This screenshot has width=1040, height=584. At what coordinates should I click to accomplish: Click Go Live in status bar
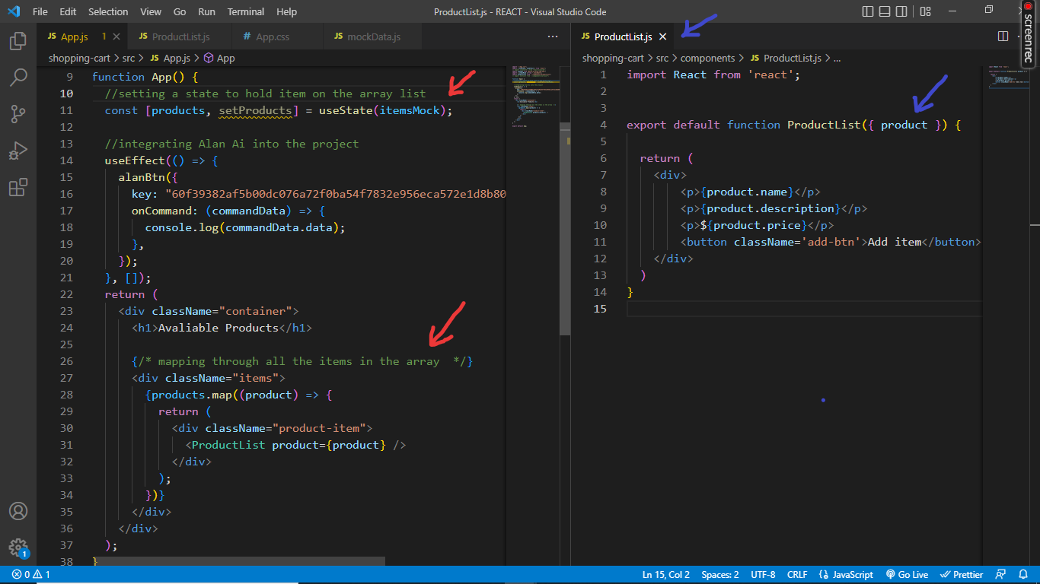906,575
